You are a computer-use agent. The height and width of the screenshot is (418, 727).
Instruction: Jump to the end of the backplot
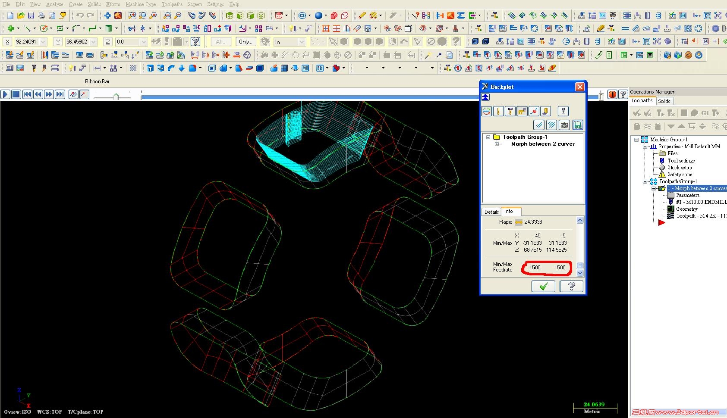tap(60, 94)
